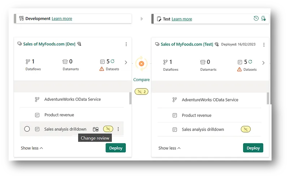Click the warning triangle beside Dev Datasets
Screen dimensions: 289x178
pyautogui.click(x=102, y=69)
